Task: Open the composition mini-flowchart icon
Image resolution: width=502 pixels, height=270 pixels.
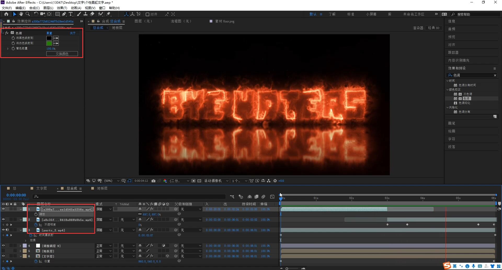Action: click(232, 197)
